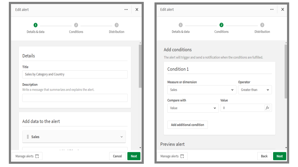Edit the Title field 'Sales by Category and Country'
Image resolution: width=298 pixels, height=167 pixels.
75,74
